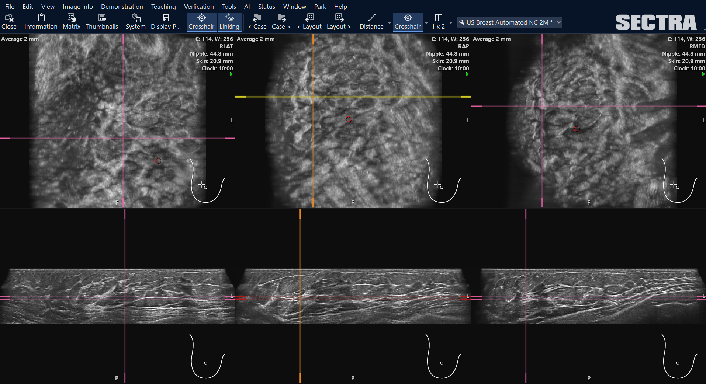Go to the previous case

[x=257, y=22]
